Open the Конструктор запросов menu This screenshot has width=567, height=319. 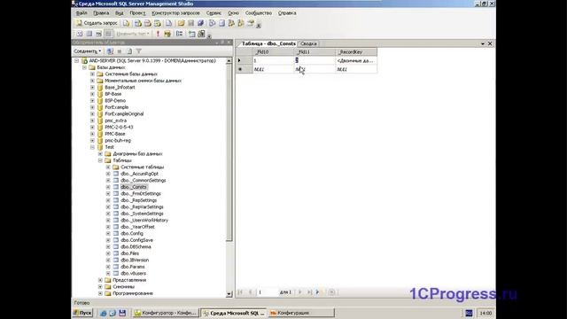pyautogui.click(x=175, y=13)
